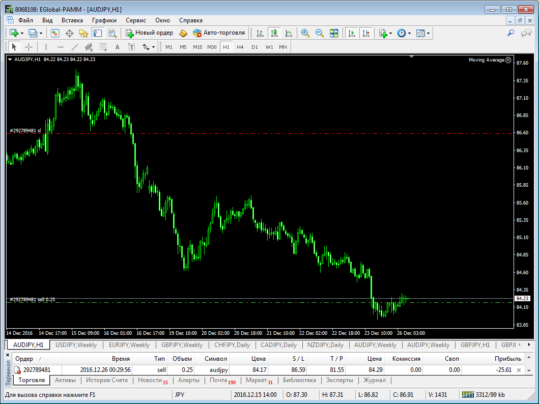
Task: Expand the templates dropdown arrow
Action: (429, 33)
